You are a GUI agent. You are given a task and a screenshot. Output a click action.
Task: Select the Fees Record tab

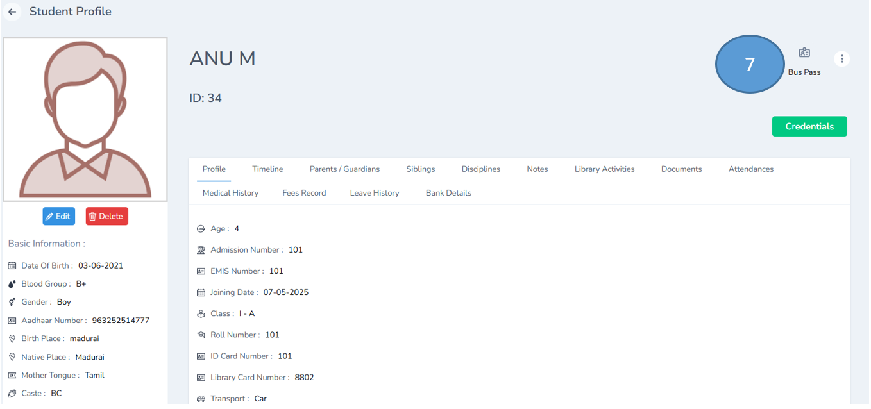click(304, 192)
